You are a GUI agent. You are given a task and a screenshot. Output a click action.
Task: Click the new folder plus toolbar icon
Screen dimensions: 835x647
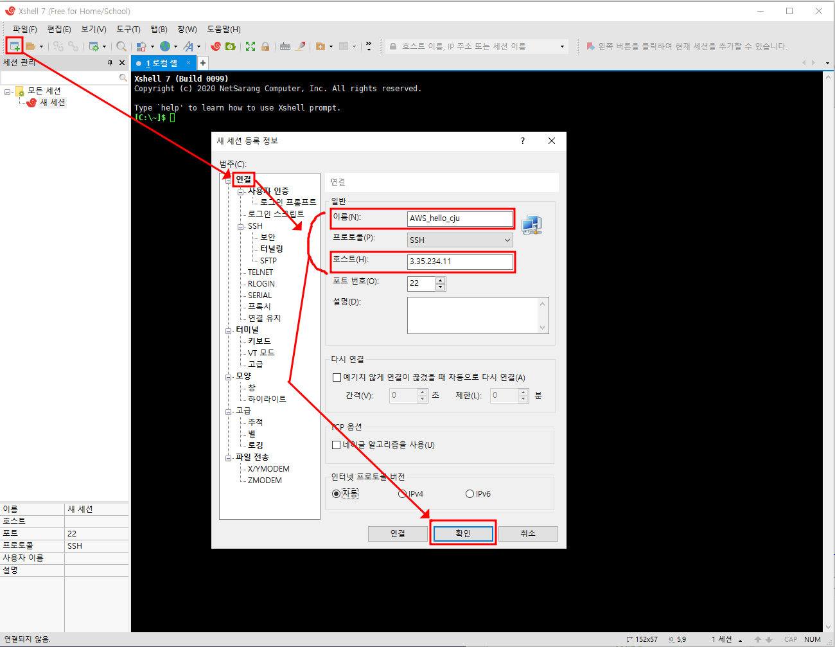321,46
